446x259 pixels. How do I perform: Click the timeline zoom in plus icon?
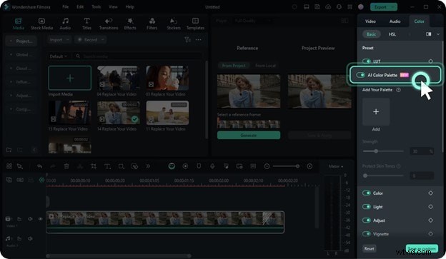(309, 166)
